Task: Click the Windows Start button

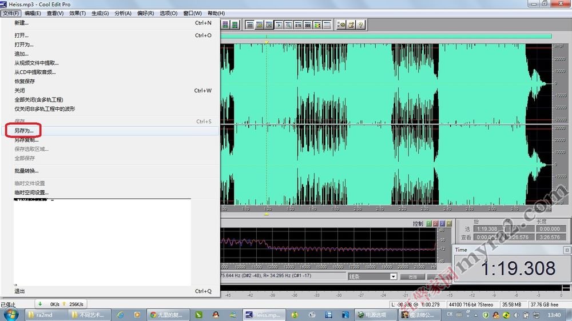Action: pyautogui.click(x=10, y=314)
